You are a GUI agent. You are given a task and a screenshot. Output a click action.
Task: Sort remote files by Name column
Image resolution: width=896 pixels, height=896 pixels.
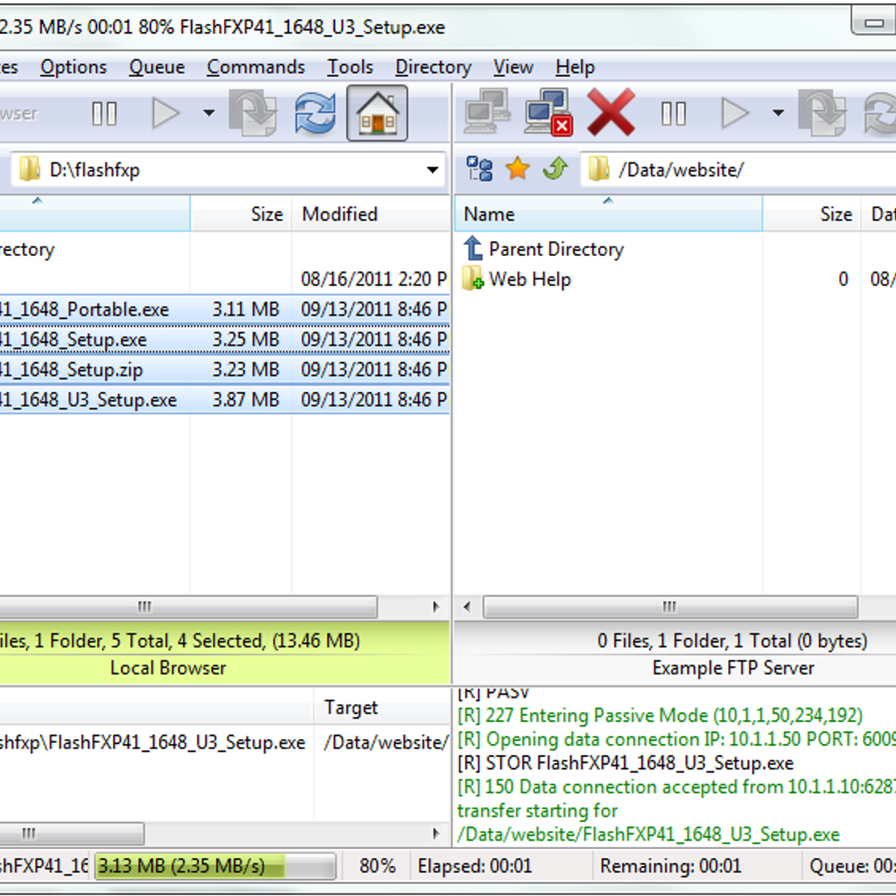pyautogui.click(x=489, y=214)
